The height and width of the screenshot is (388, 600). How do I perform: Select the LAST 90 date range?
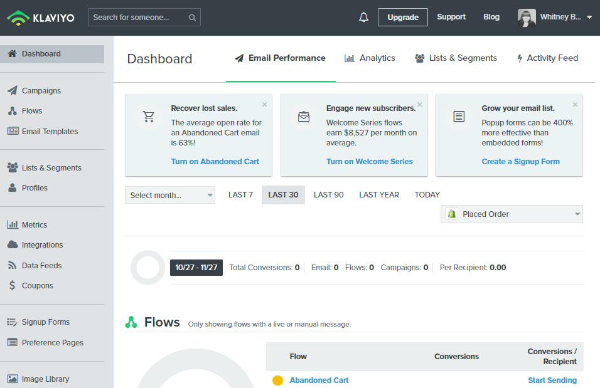328,195
